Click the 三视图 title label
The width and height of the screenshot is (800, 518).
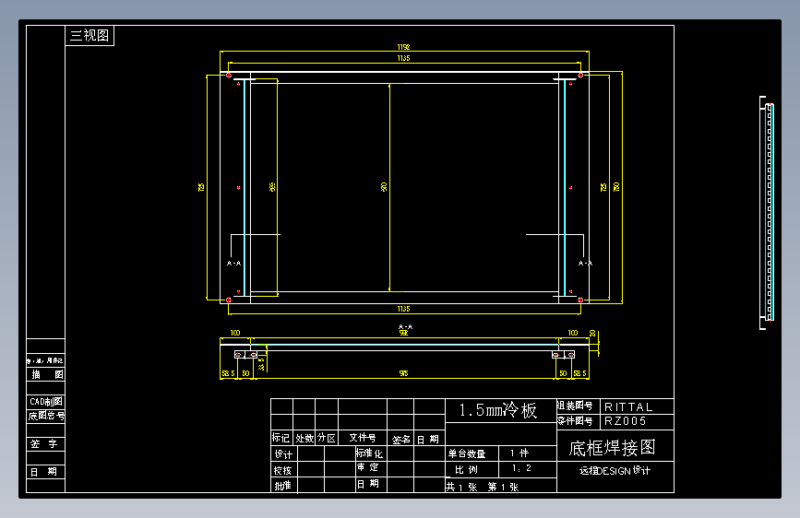pyautogui.click(x=90, y=36)
